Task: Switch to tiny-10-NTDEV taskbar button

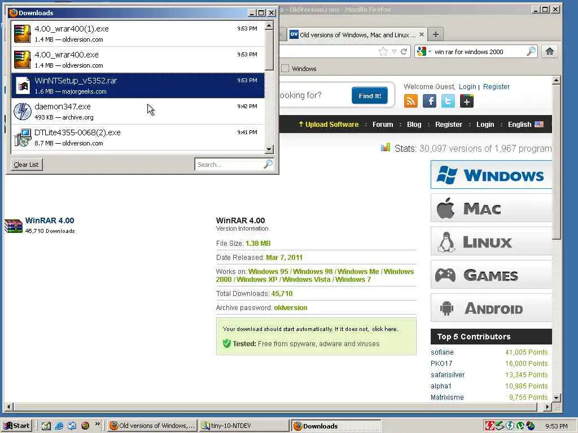Action: pos(244,426)
